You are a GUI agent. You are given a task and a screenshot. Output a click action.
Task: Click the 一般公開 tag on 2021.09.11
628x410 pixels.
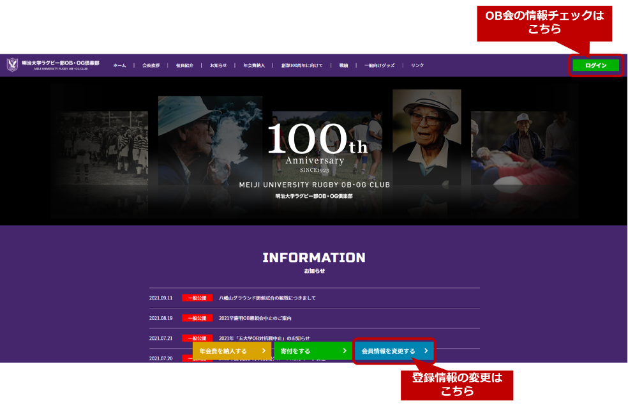[197, 298]
